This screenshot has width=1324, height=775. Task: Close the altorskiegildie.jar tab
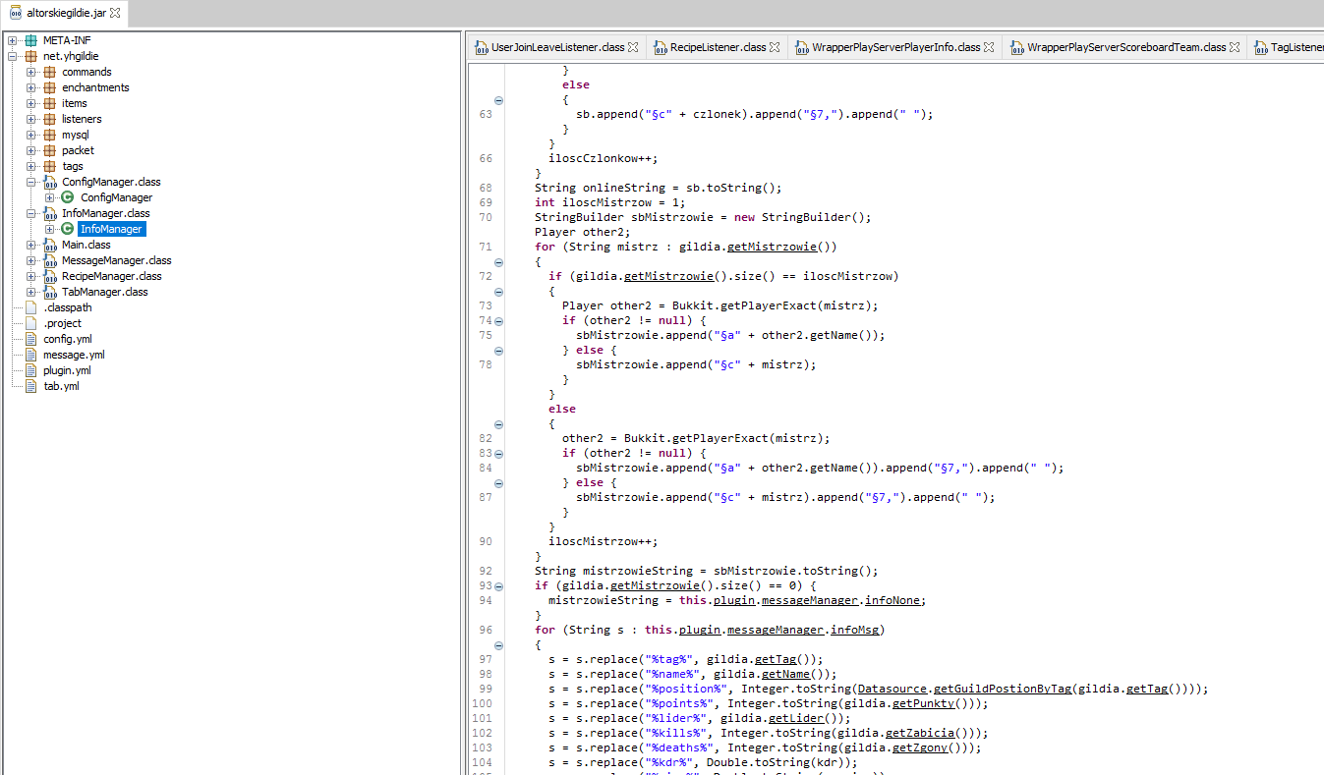click(x=115, y=13)
